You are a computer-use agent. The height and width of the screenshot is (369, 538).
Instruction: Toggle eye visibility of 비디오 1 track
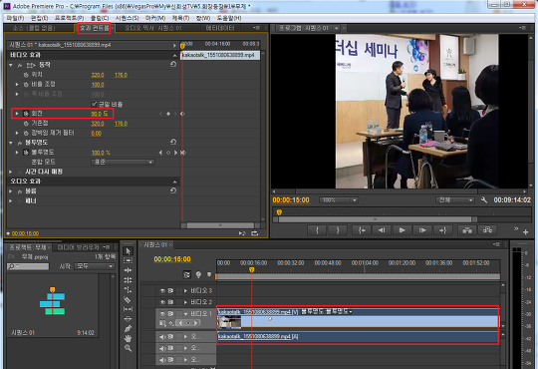tap(162, 314)
